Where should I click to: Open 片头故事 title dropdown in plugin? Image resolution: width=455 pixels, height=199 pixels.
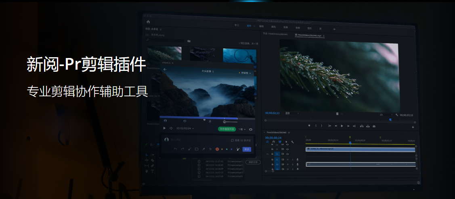pyautogui.click(x=208, y=71)
